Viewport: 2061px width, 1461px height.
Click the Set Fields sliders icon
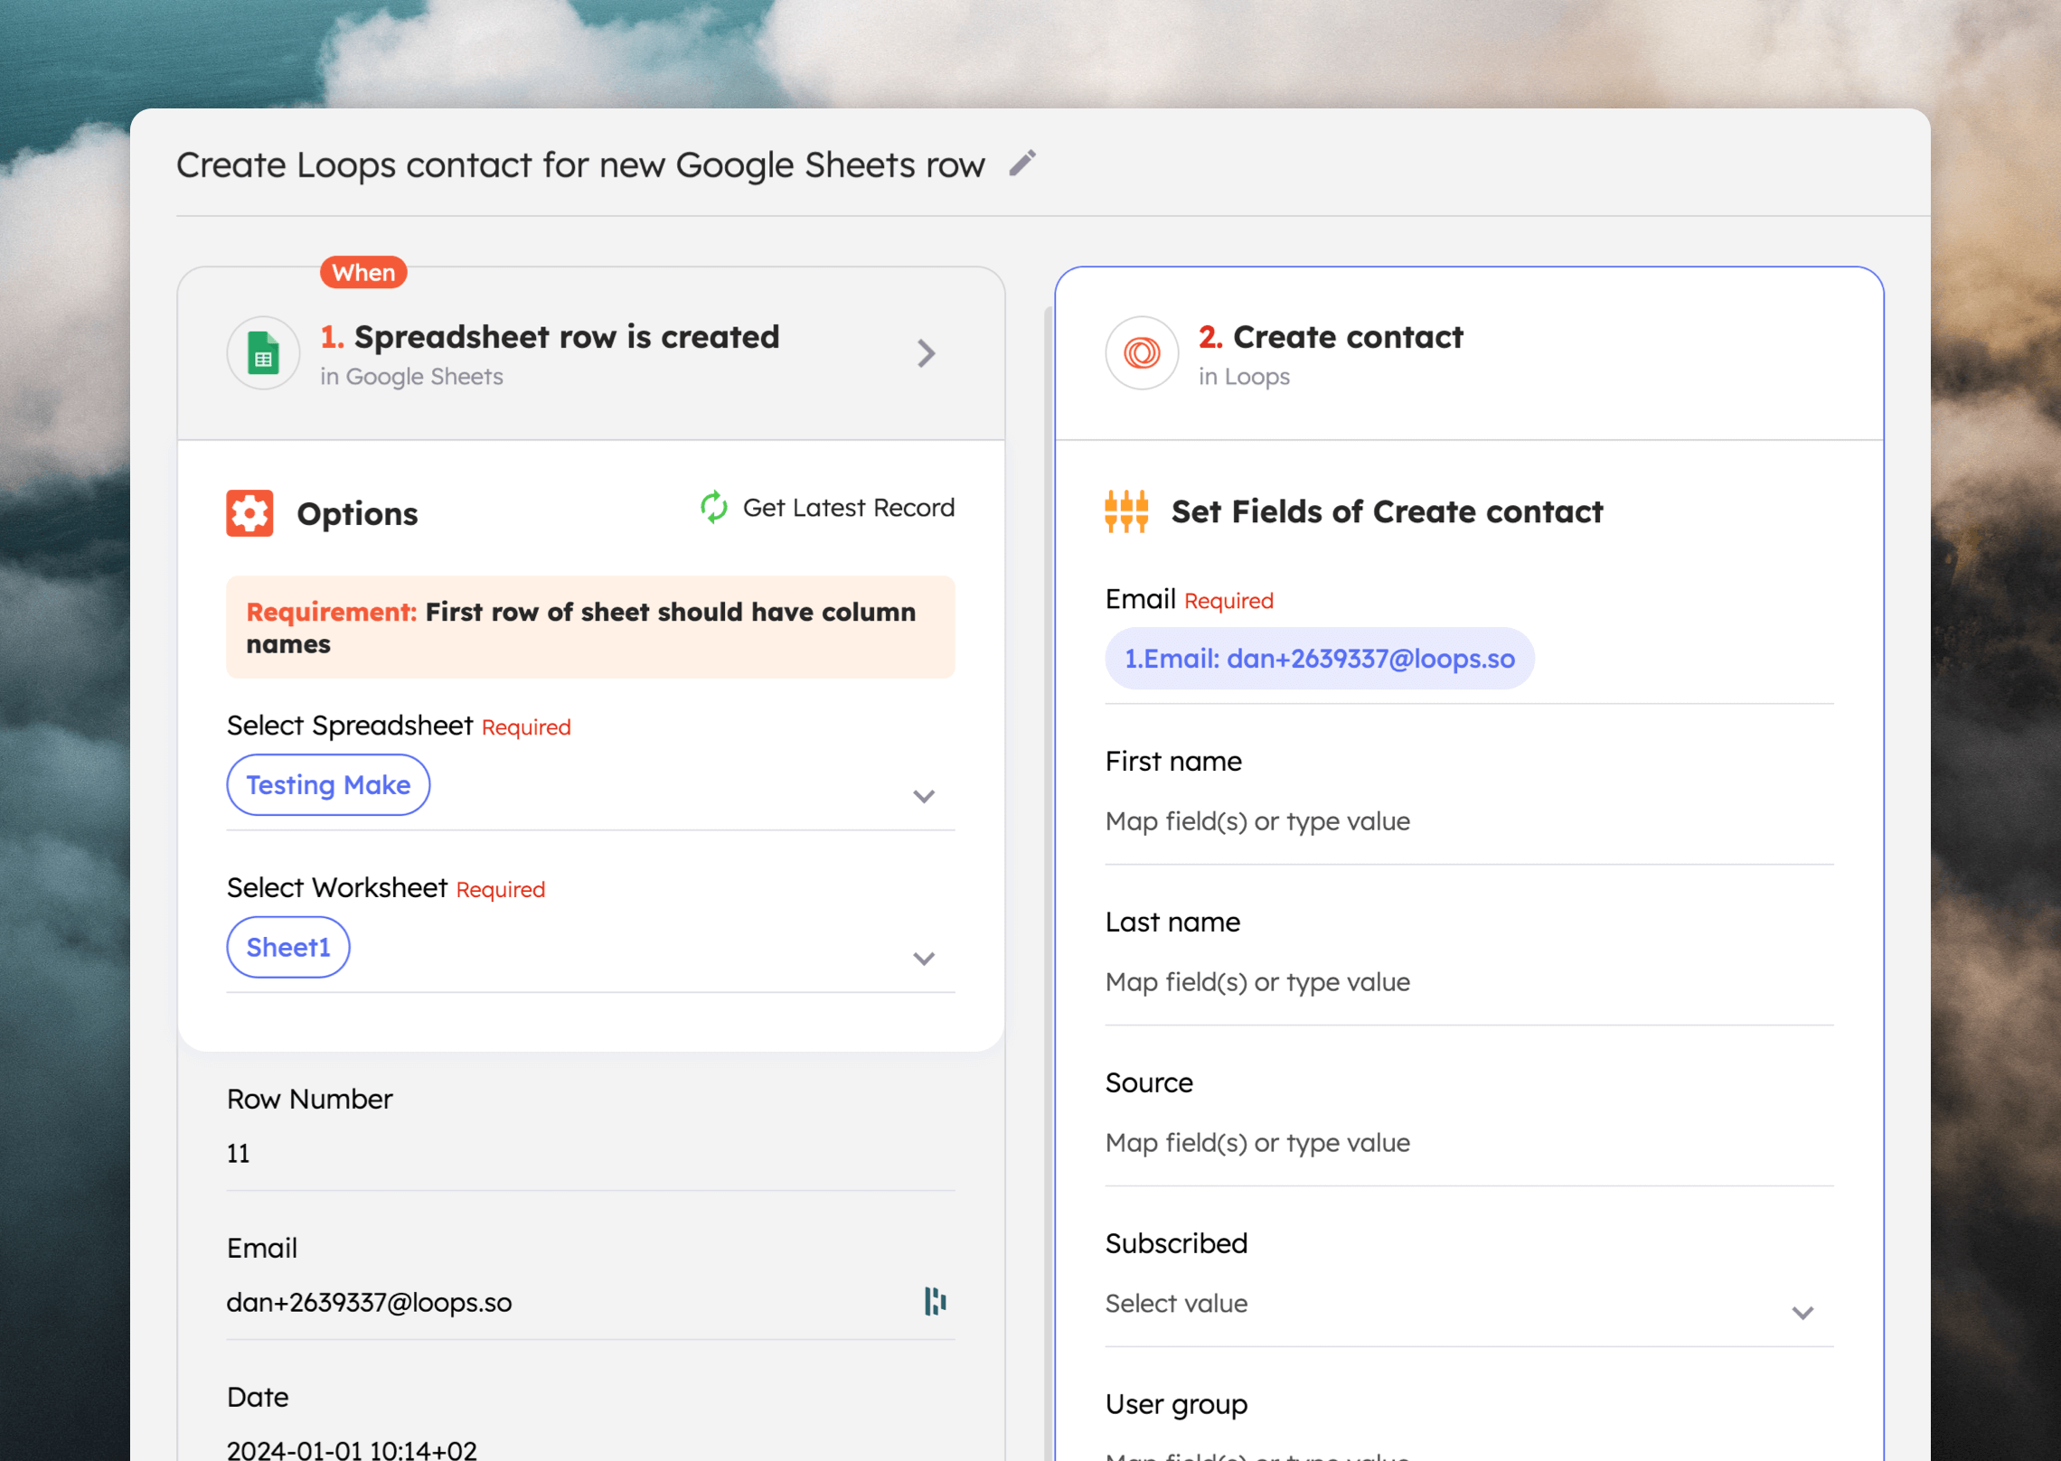[1126, 511]
